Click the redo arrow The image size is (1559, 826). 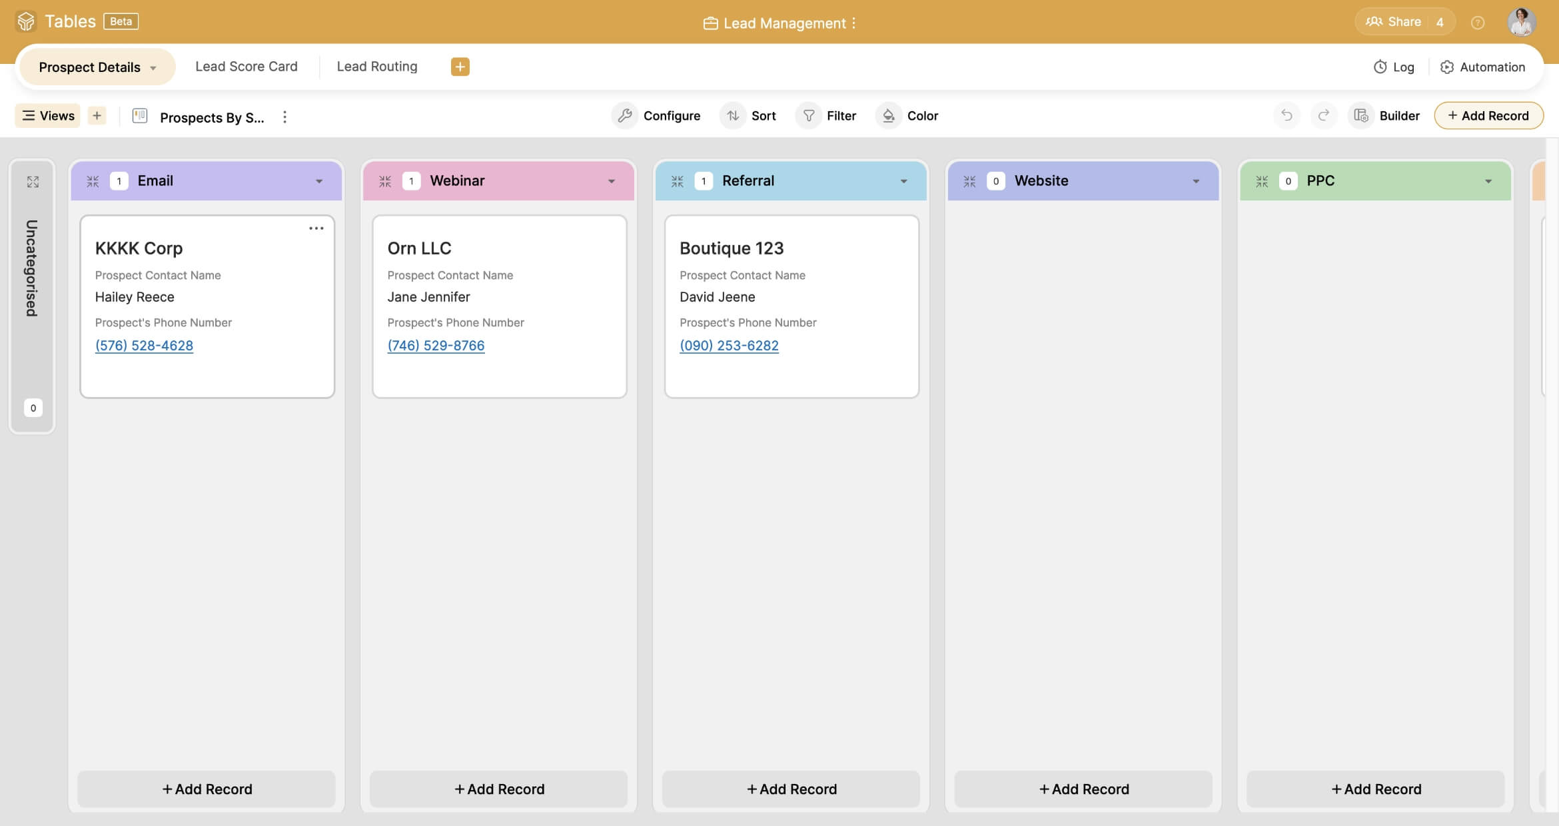click(1324, 115)
